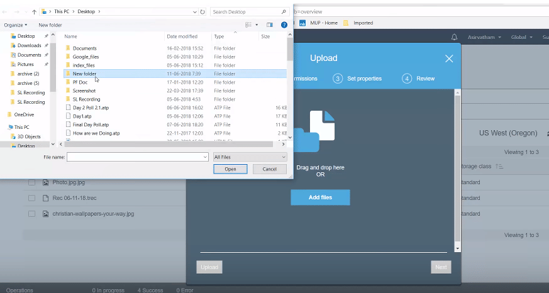
Task: Expand the Organize menu
Action: [16, 25]
